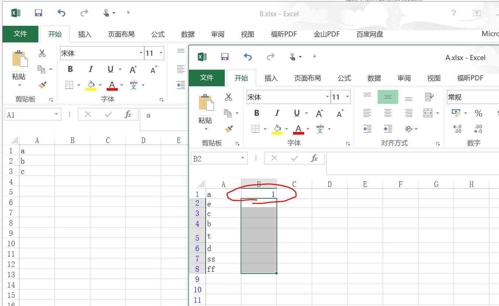Apply Percent Style in the Number group

pos(479,114)
